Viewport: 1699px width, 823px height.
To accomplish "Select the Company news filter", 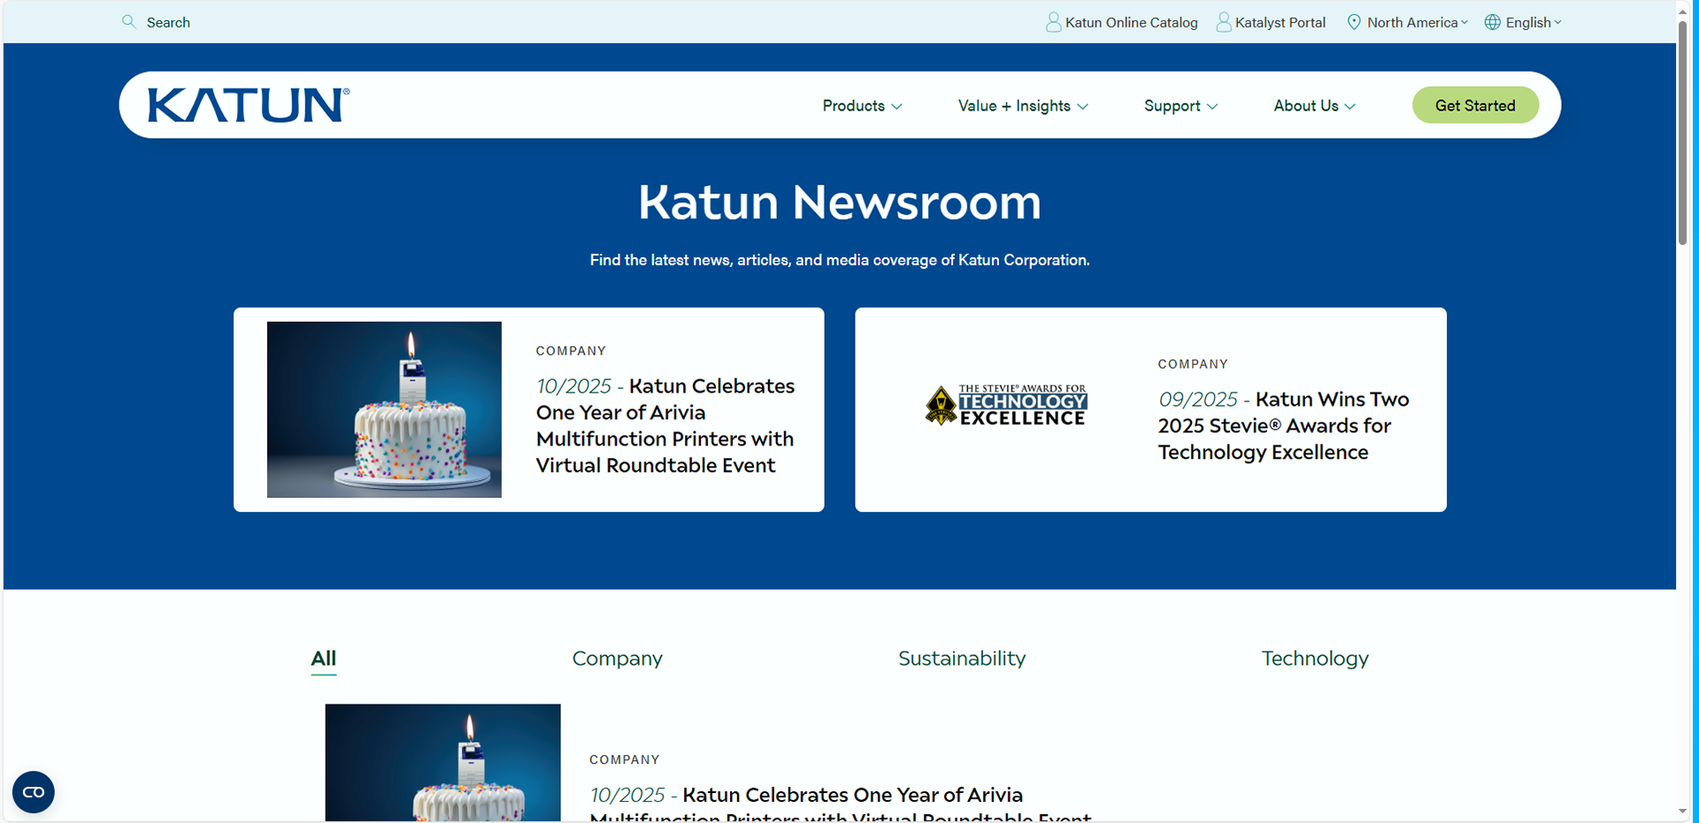I will [x=618, y=659].
